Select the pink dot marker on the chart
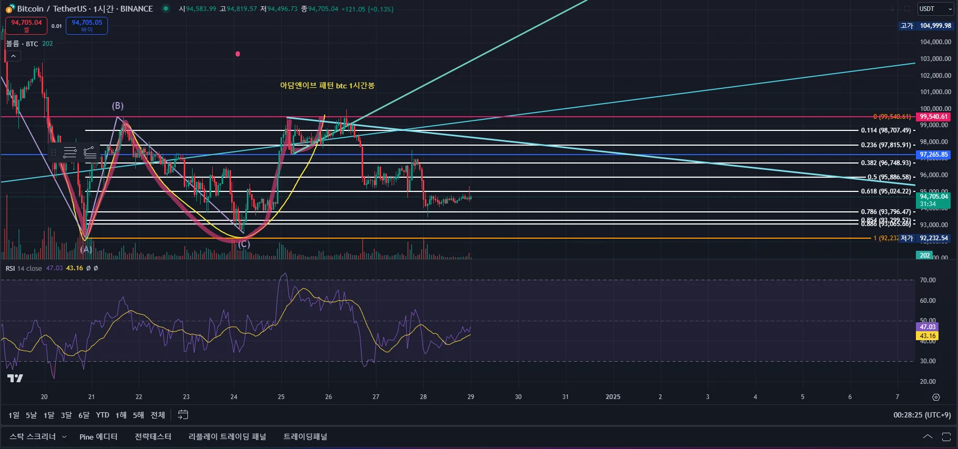The height and width of the screenshot is (449, 958). click(238, 54)
